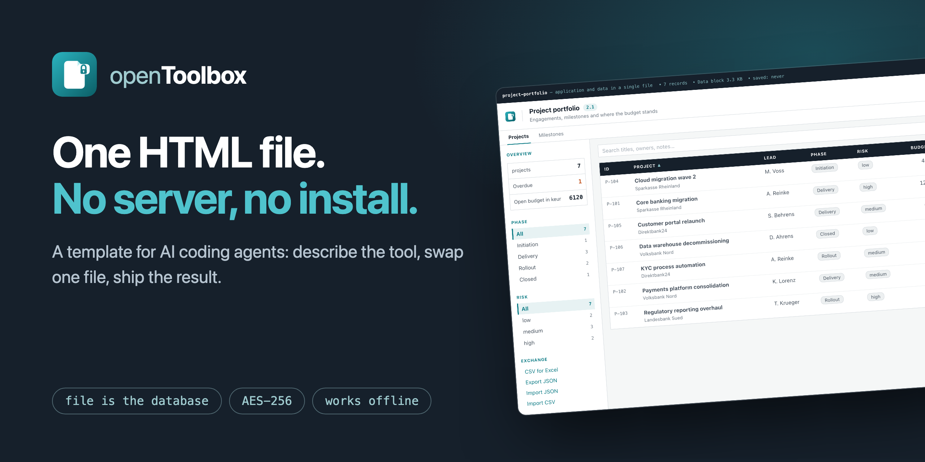Screen dimensions: 925x462
Task: Filter phase by Initiation
Action: [x=552, y=243]
